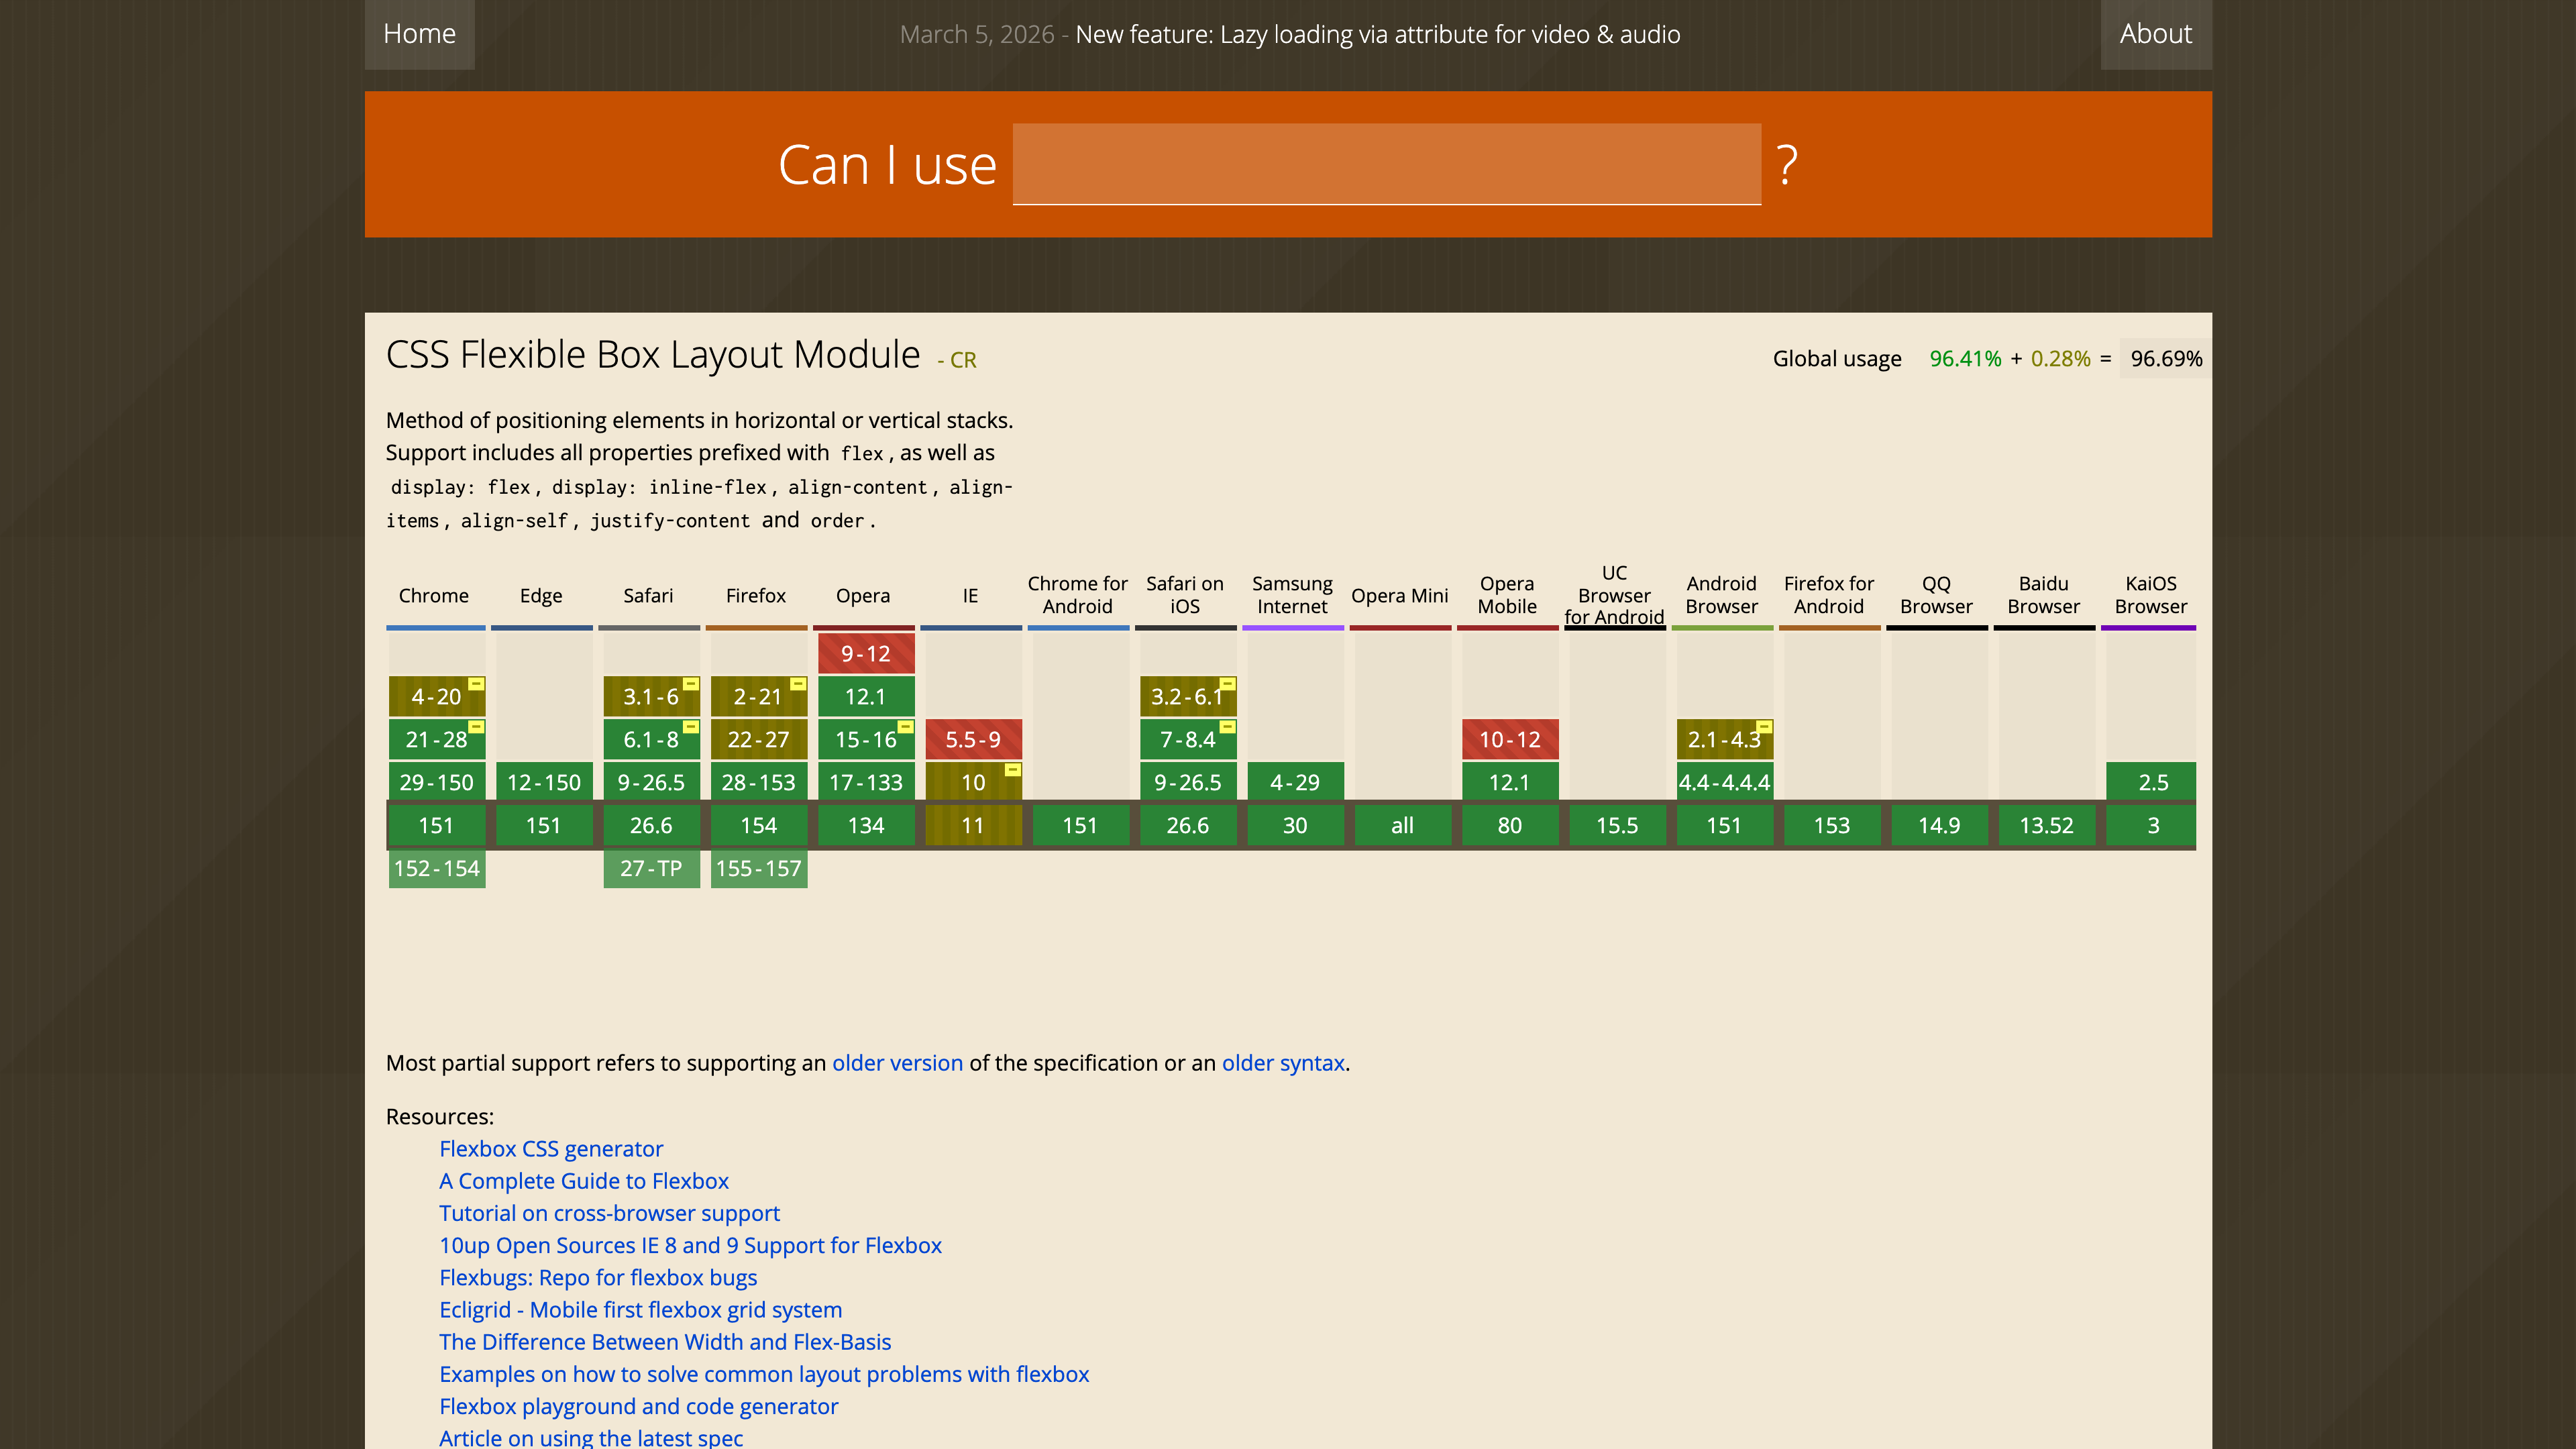Open Difference Between Width and Flex-Basis link
This screenshot has height=1449, width=2576.
(x=665, y=1342)
